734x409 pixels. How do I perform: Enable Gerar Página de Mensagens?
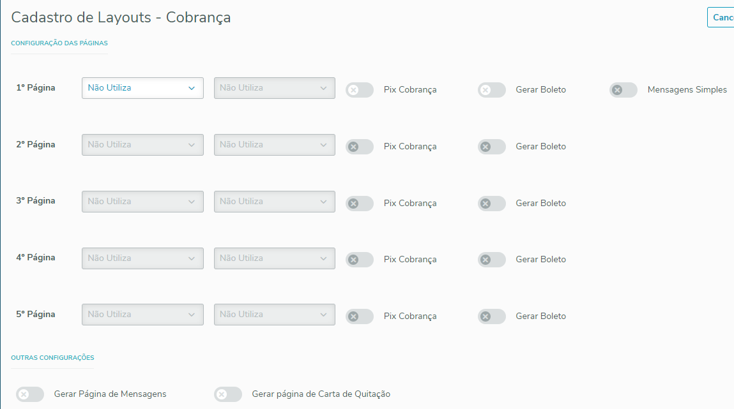(x=30, y=394)
